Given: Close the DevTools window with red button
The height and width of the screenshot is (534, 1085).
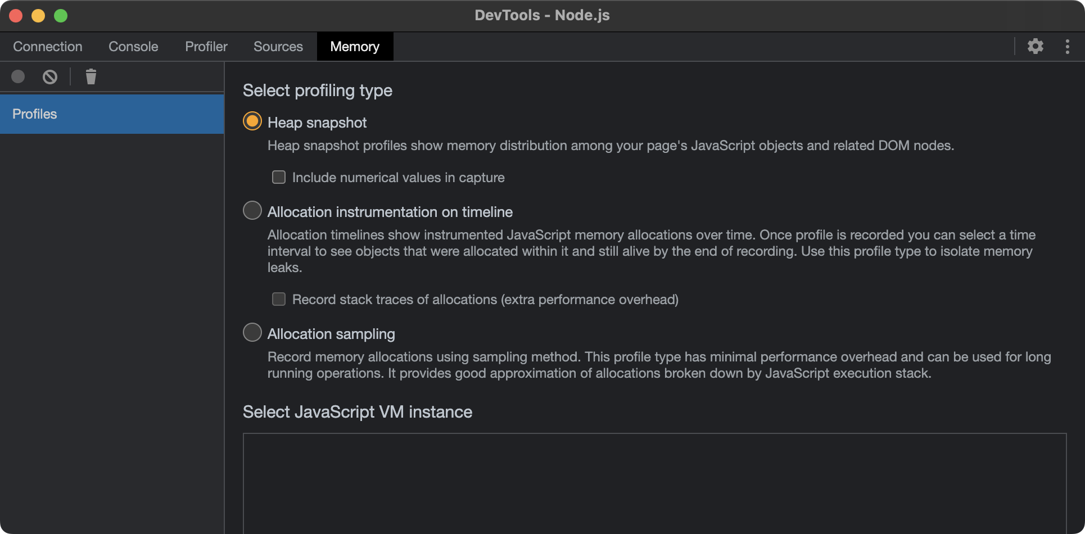Looking at the screenshot, I should click(16, 16).
